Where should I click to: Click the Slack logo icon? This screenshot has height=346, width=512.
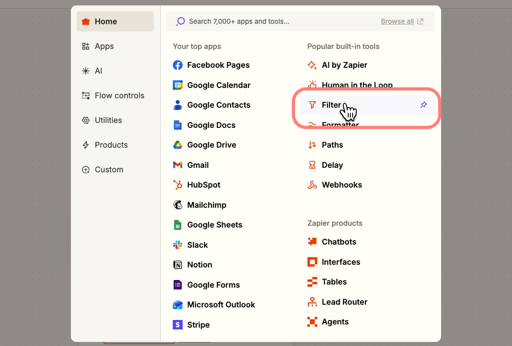pos(178,245)
